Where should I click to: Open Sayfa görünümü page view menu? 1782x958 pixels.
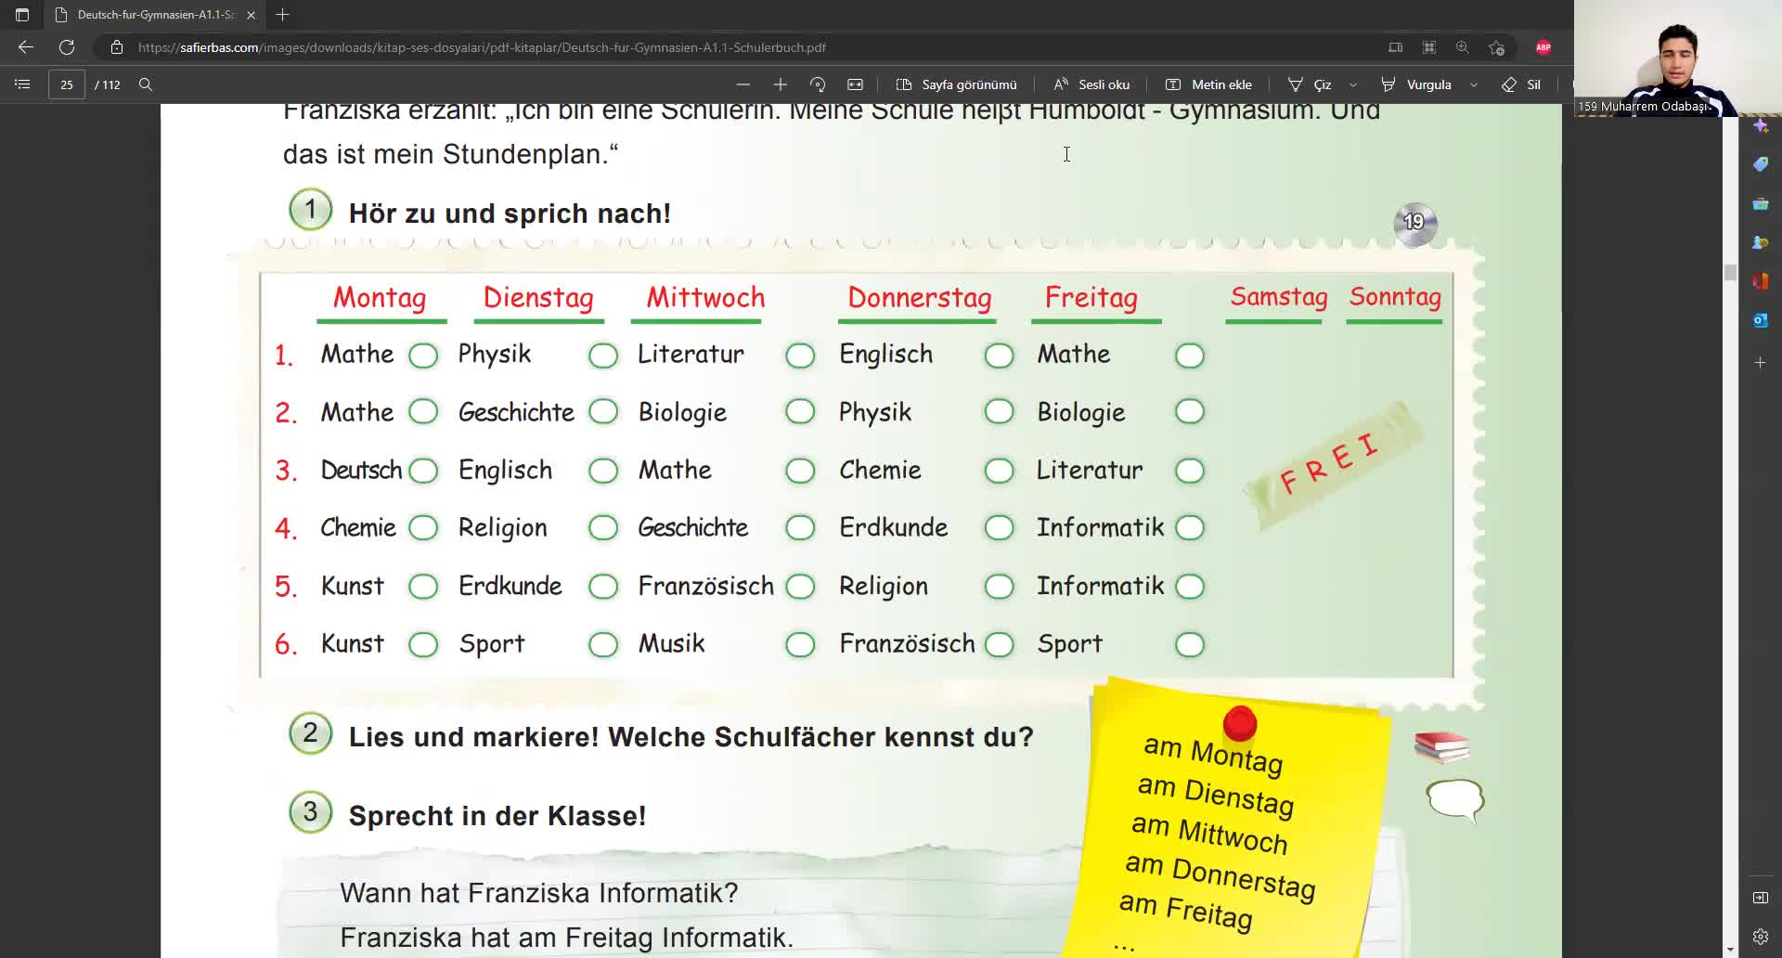click(x=956, y=84)
